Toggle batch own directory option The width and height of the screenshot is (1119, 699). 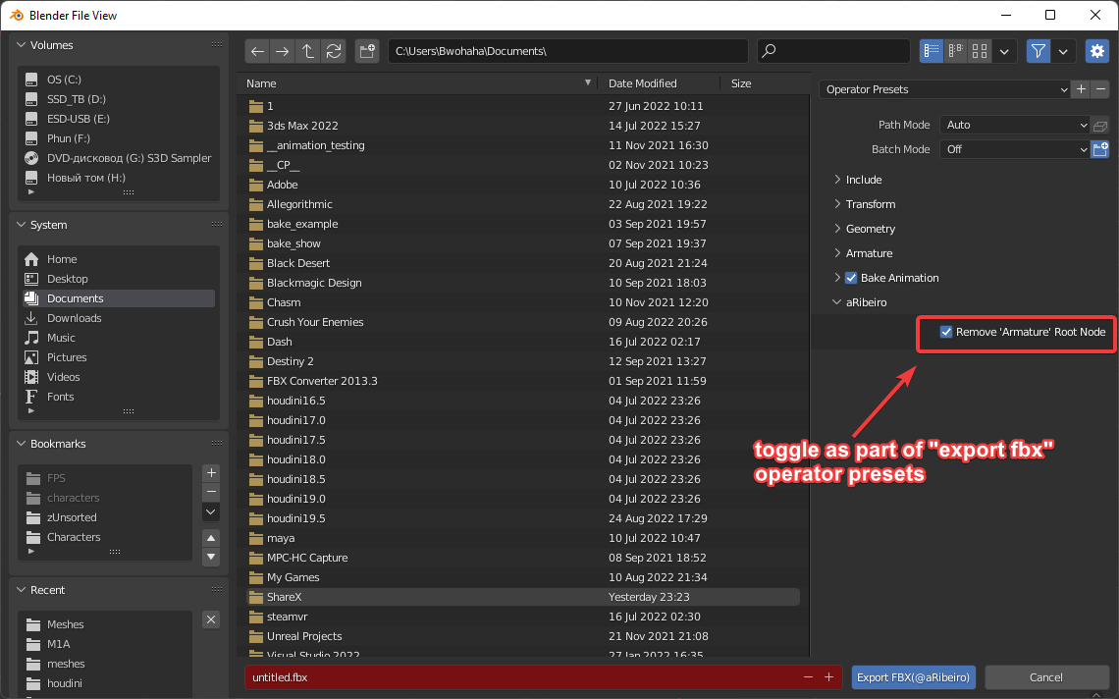(1099, 149)
